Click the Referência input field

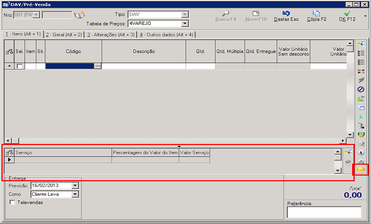[x=324, y=212]
